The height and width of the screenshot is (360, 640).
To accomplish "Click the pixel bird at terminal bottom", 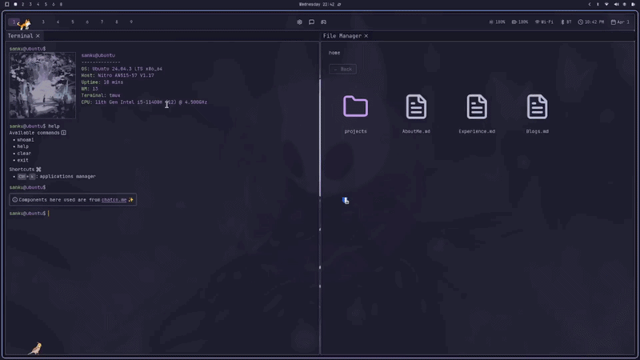I will pyautogui.click(x=35, y=348).
